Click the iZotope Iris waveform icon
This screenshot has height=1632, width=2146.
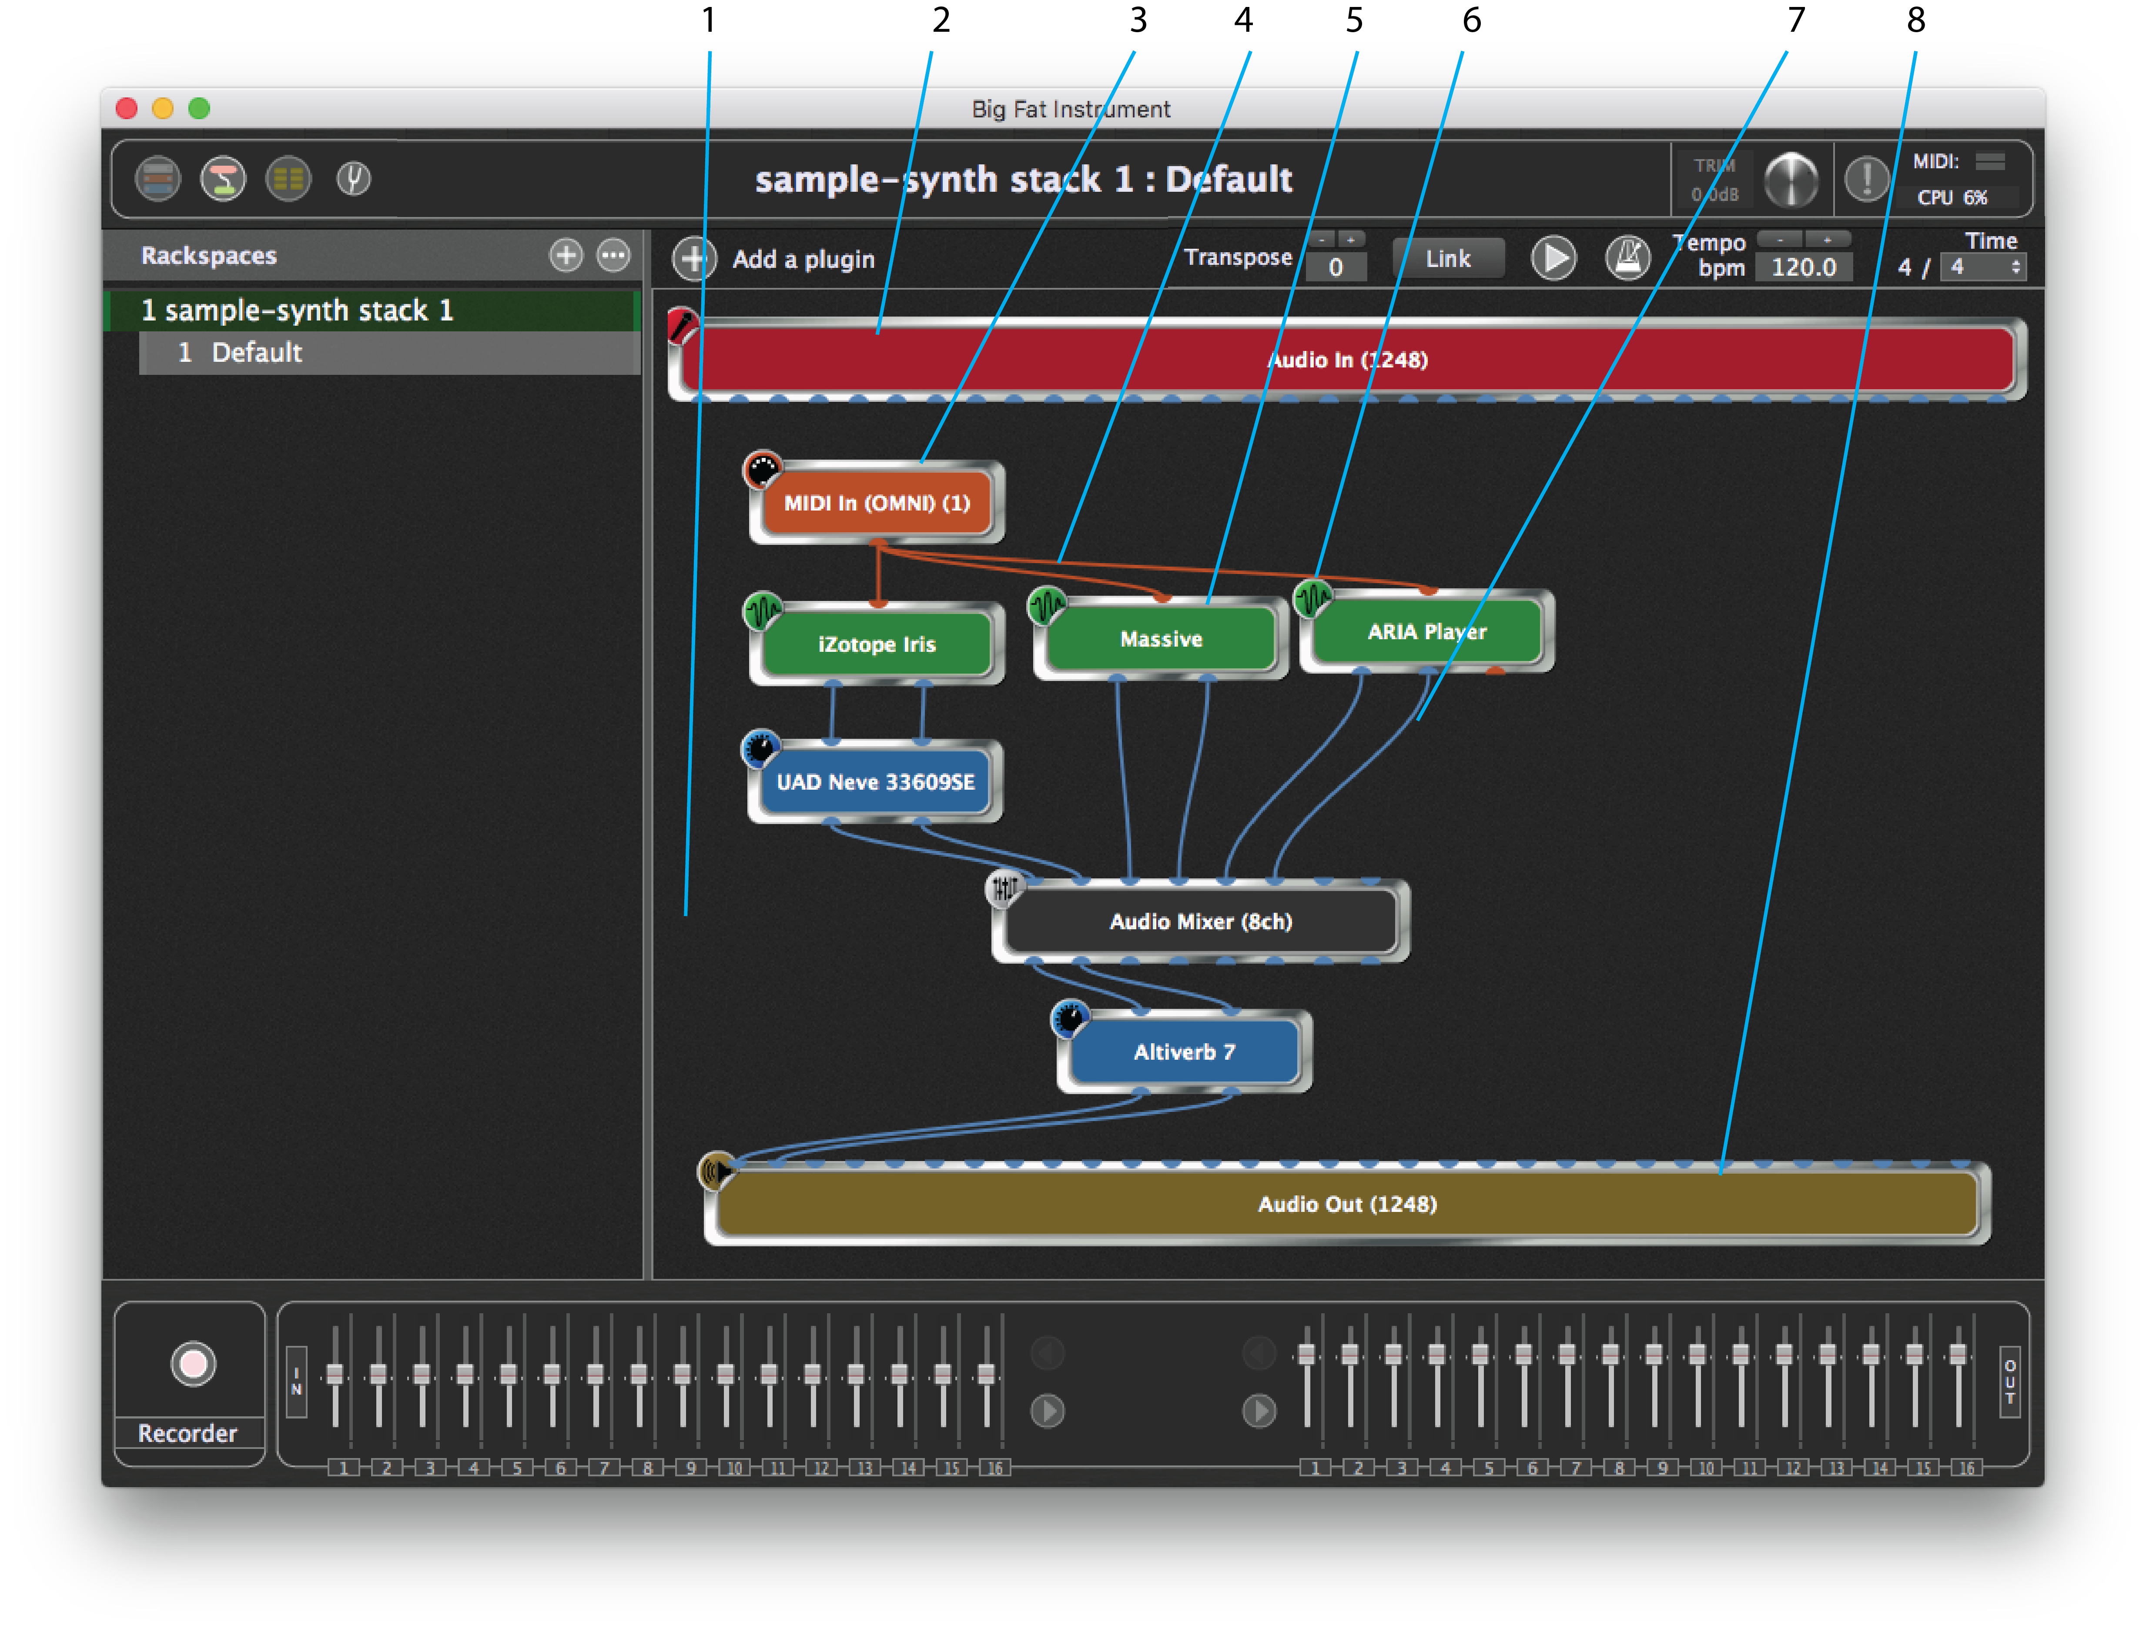point(762,611)
